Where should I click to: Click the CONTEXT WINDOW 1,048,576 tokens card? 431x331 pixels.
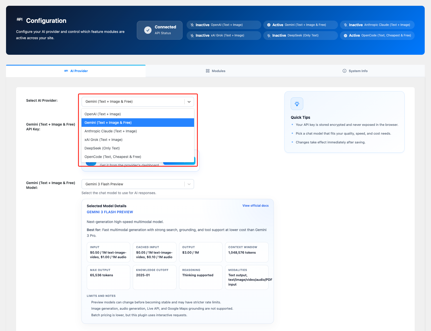247,252
